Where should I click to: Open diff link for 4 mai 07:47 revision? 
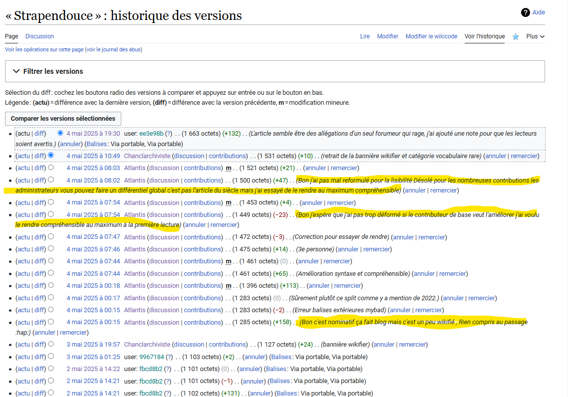(x=39, y=237)
